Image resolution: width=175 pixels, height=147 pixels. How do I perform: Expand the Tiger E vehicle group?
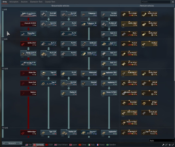pyautogui.click(x=49, y=83)
